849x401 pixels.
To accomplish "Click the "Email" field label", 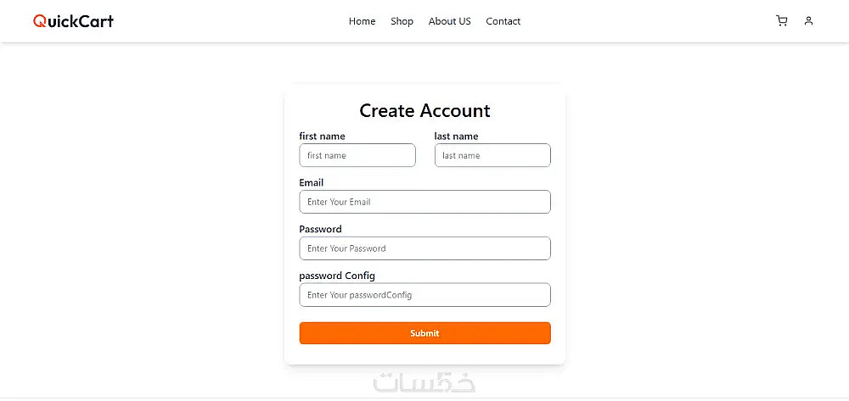I will [312, 182].
